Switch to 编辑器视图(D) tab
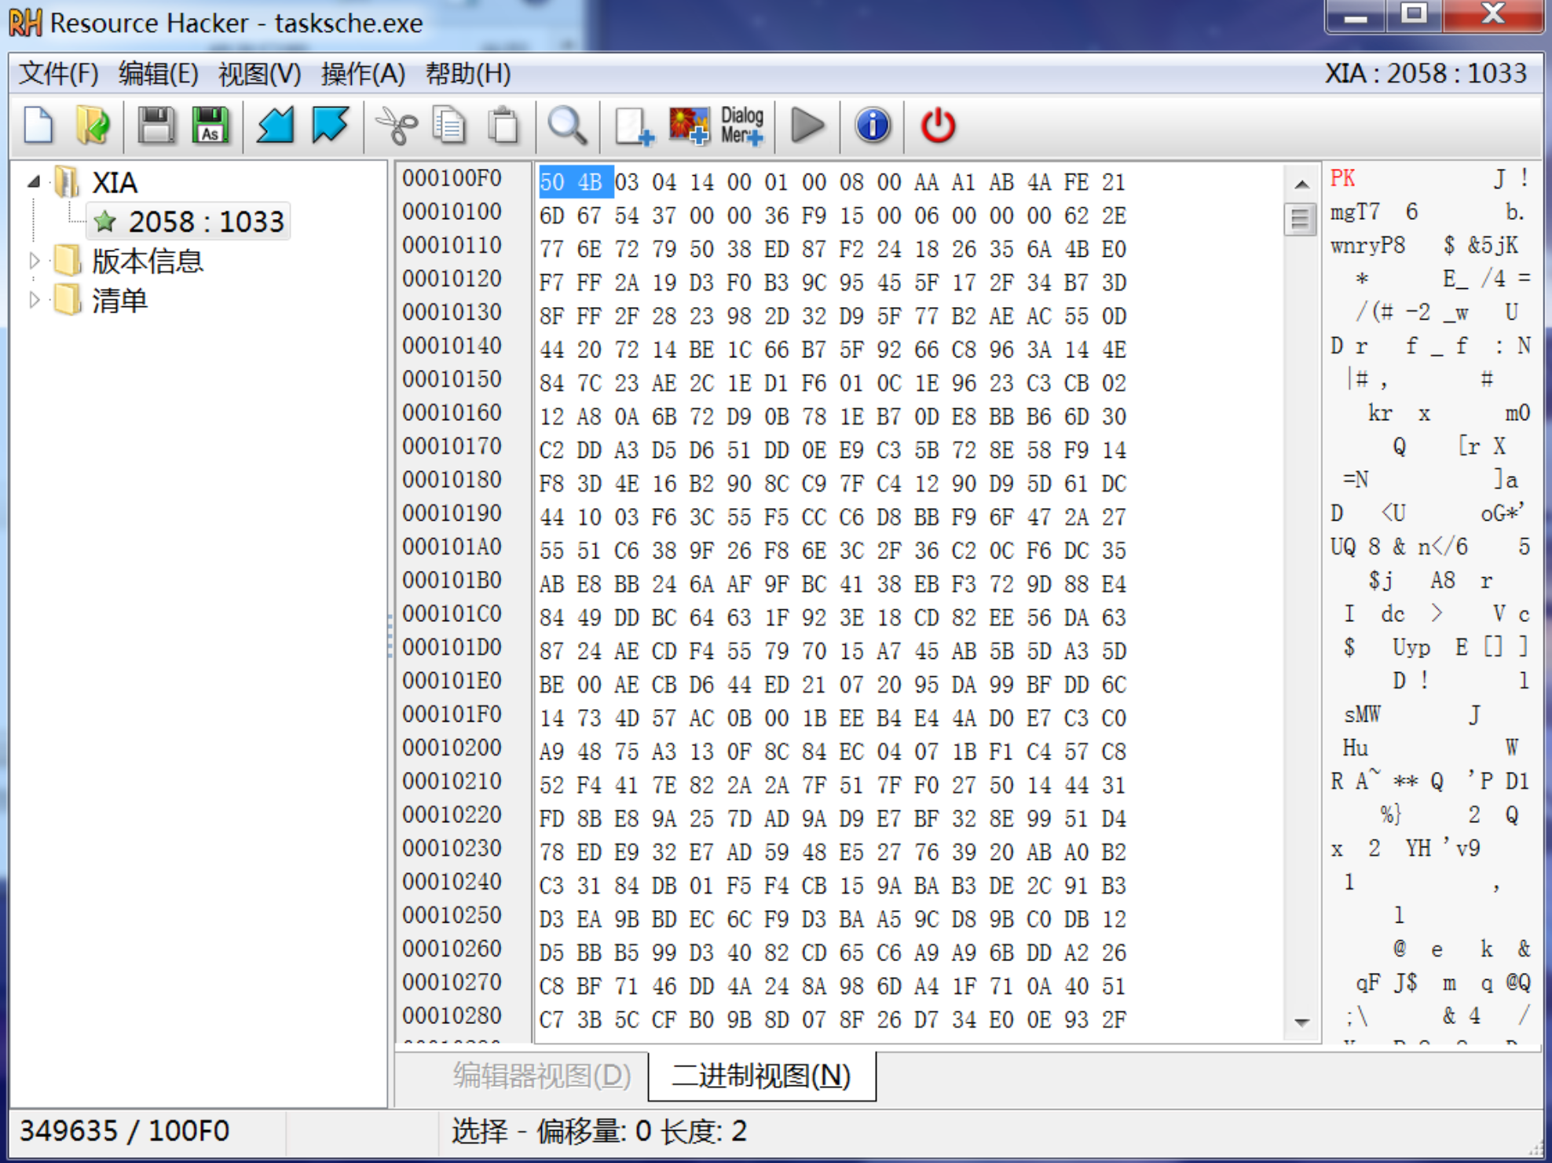Screen dimensions: 1552x1163 coord(541,1076)
